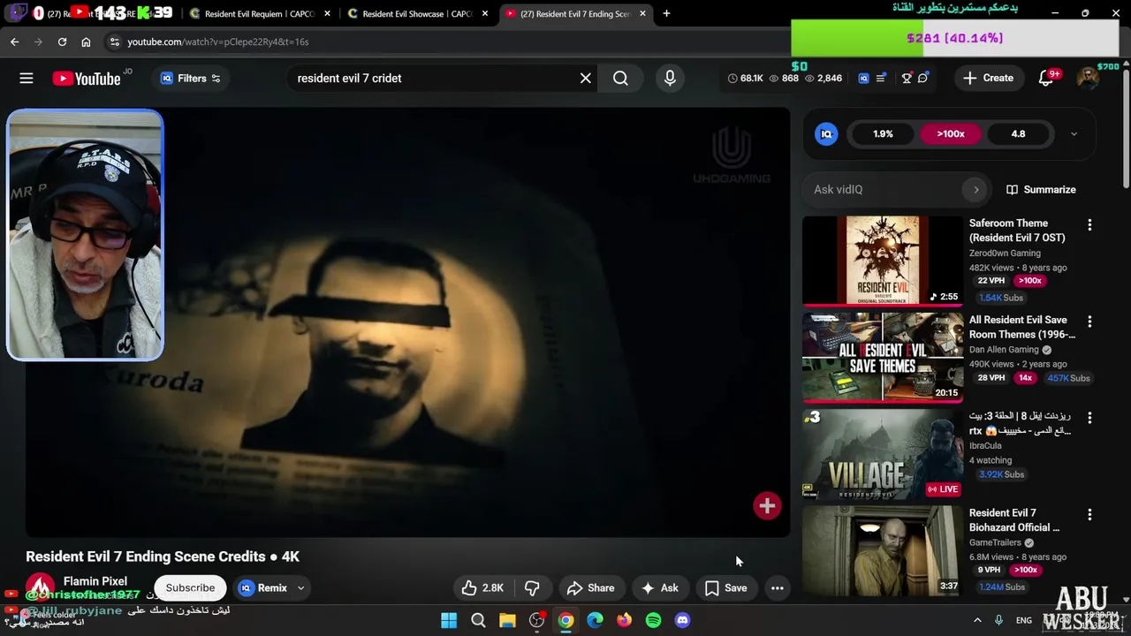Click the Ask sparkle button
The image size is (1131, 636).
660,588
